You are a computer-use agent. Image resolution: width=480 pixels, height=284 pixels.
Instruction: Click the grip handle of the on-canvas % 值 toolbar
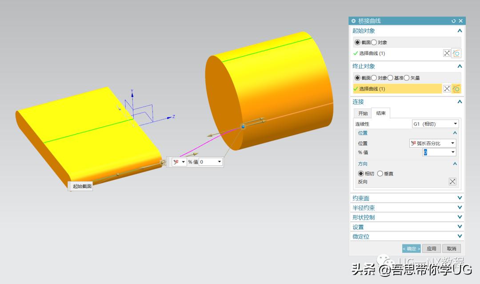tap(168, 162)
